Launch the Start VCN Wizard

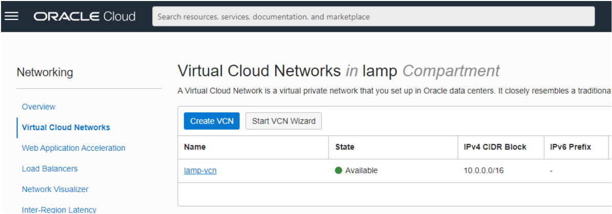pyautogui.click(x=284, y=121)
